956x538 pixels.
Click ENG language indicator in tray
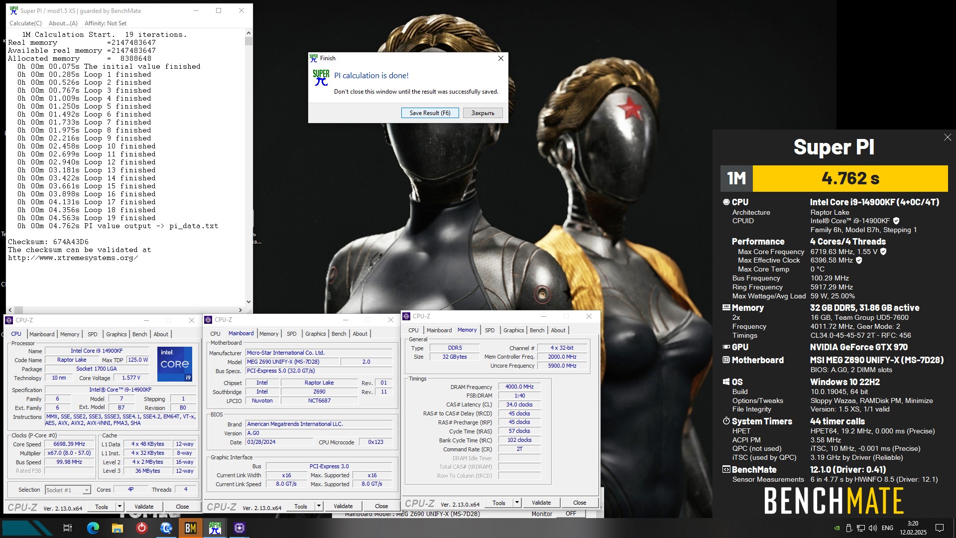click(887, 528)
